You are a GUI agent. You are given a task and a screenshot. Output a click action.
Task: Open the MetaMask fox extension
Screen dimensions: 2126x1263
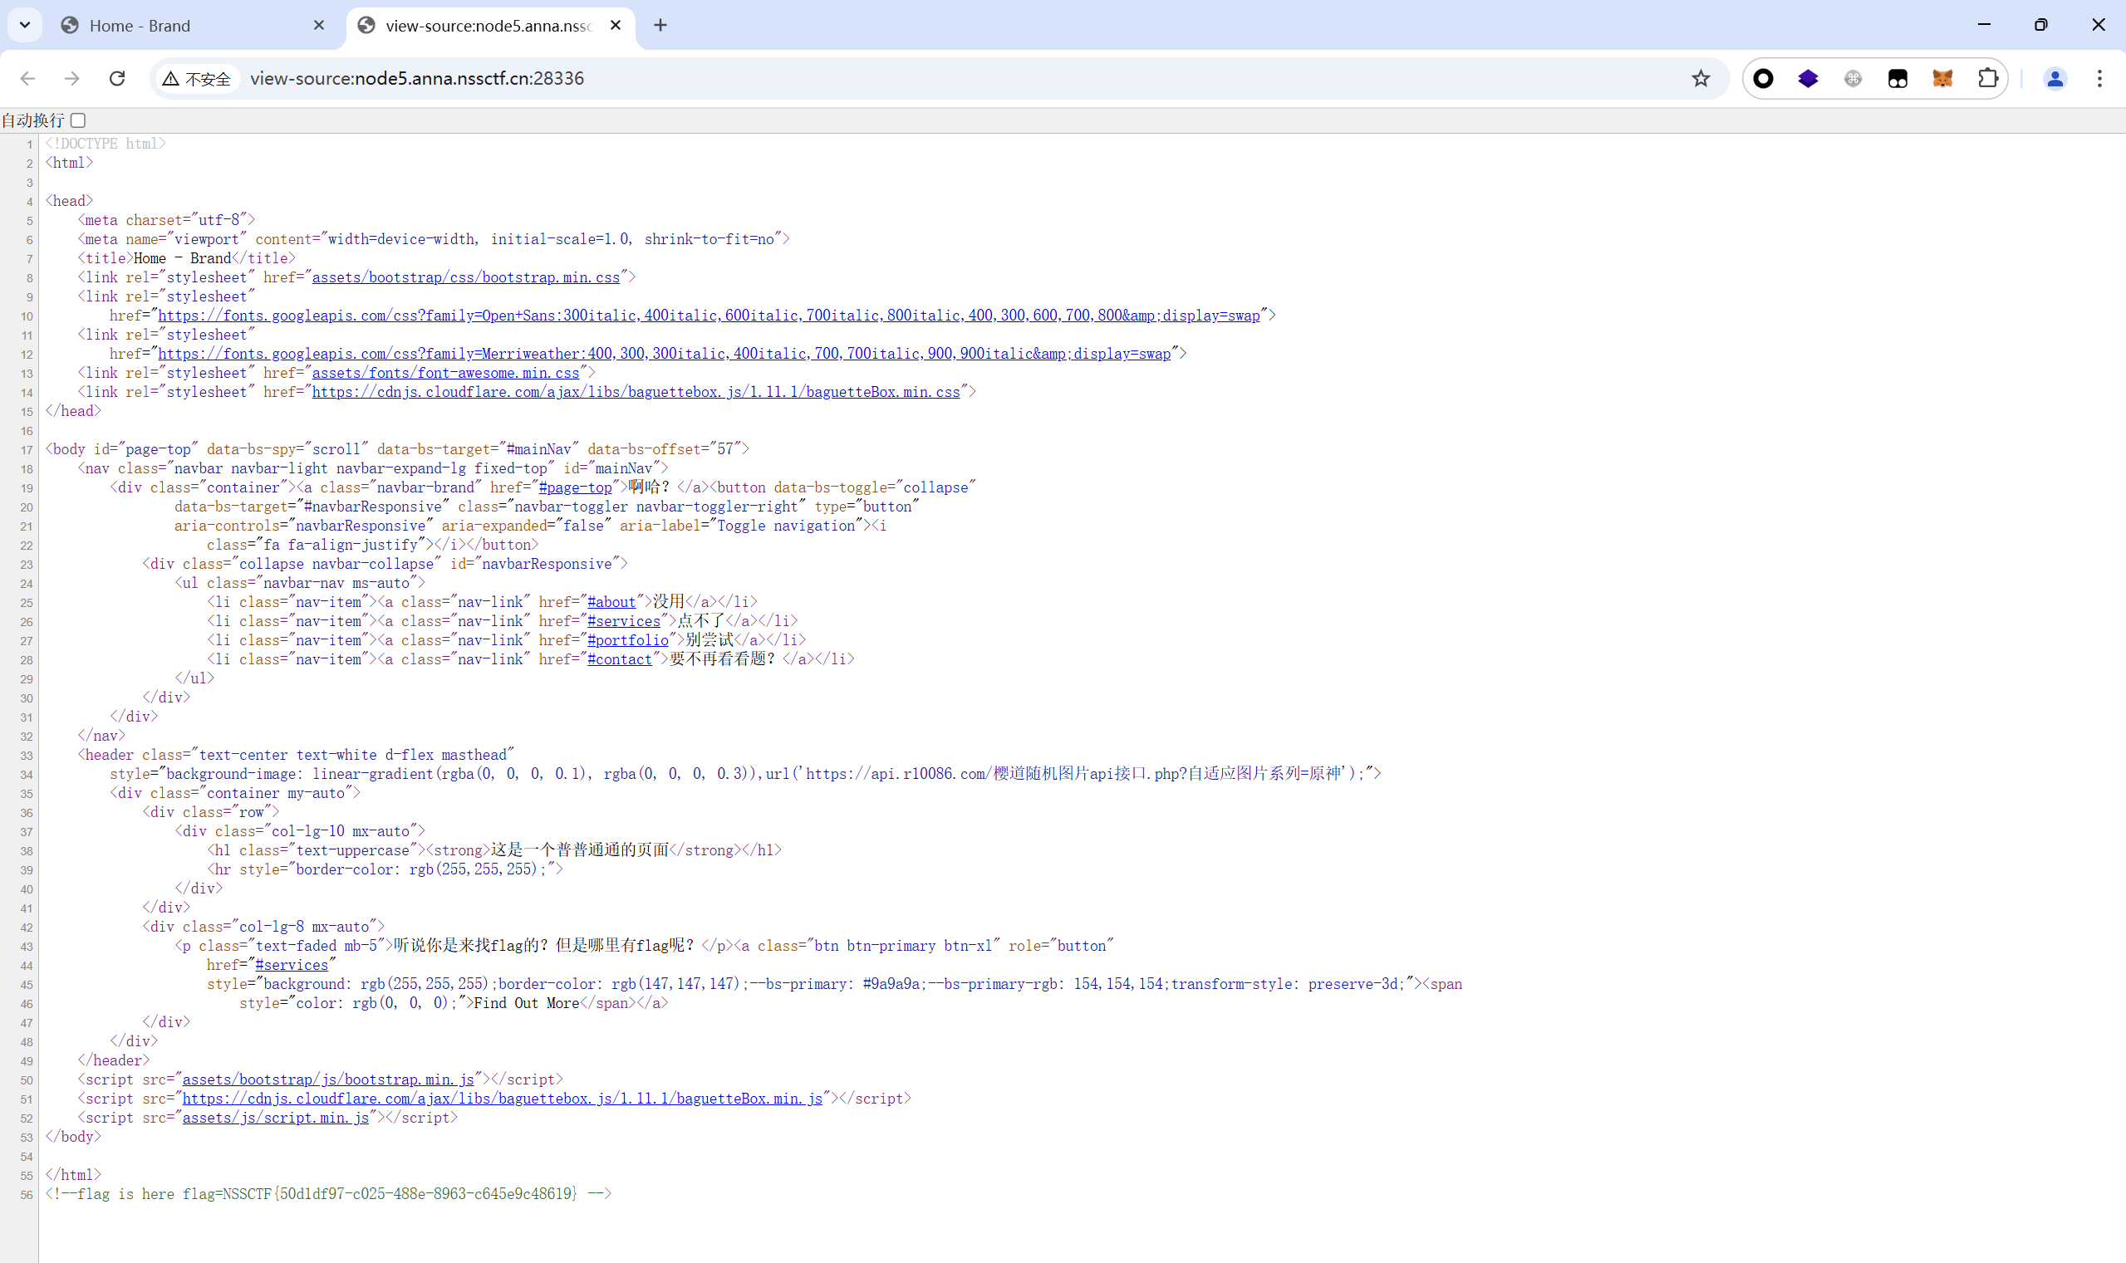coord(1942,78)
